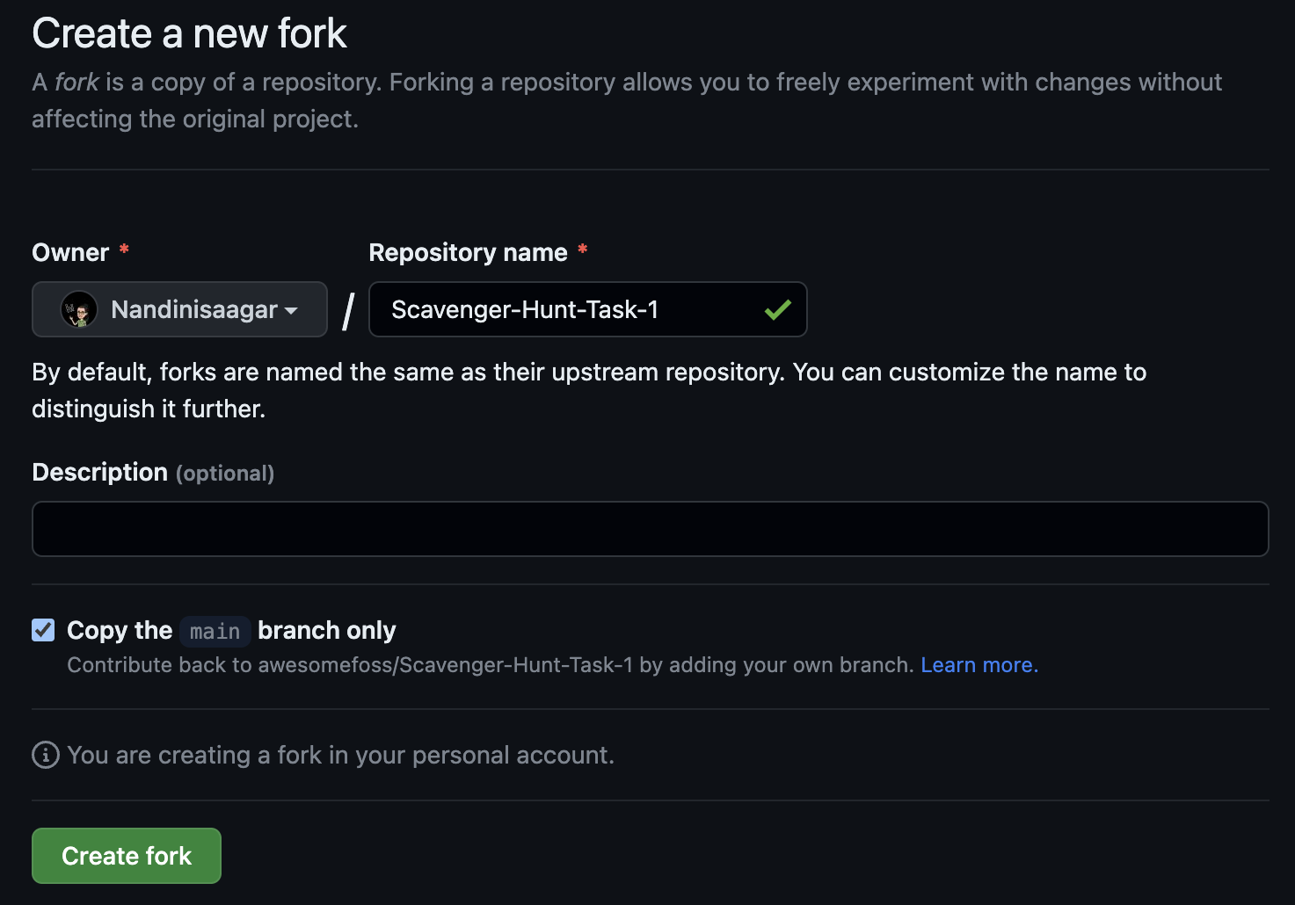Select the Create a new fork heading
The height and width of the screenshot is (905, 1295).
point(188,33)
